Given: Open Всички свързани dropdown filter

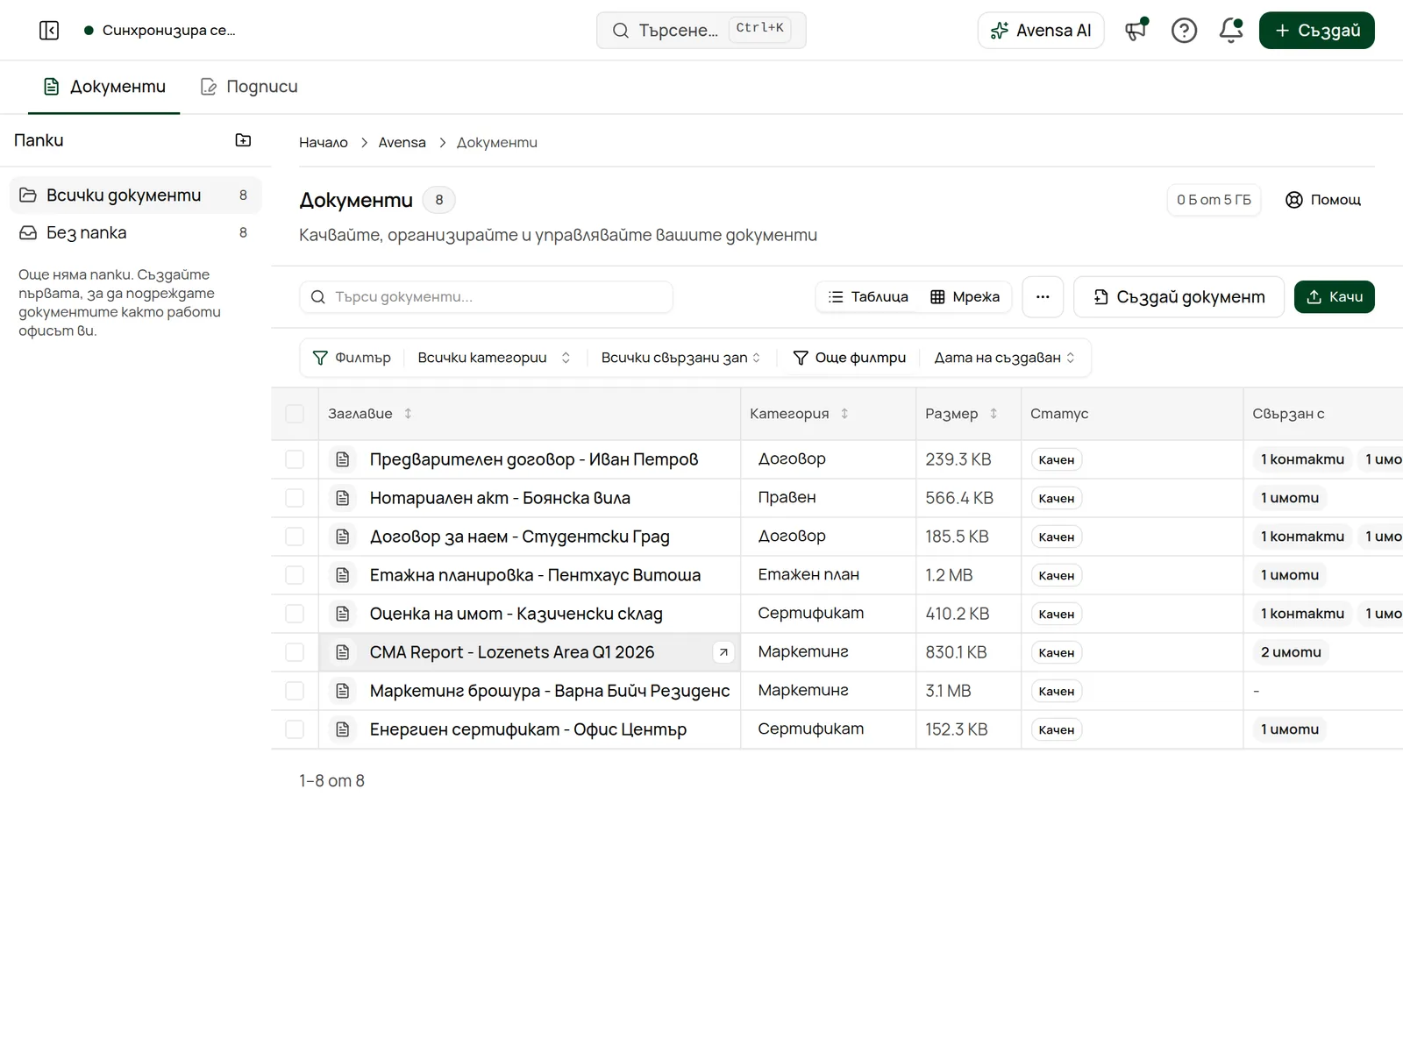Looking at the screenshot, I should coord(680,358).
